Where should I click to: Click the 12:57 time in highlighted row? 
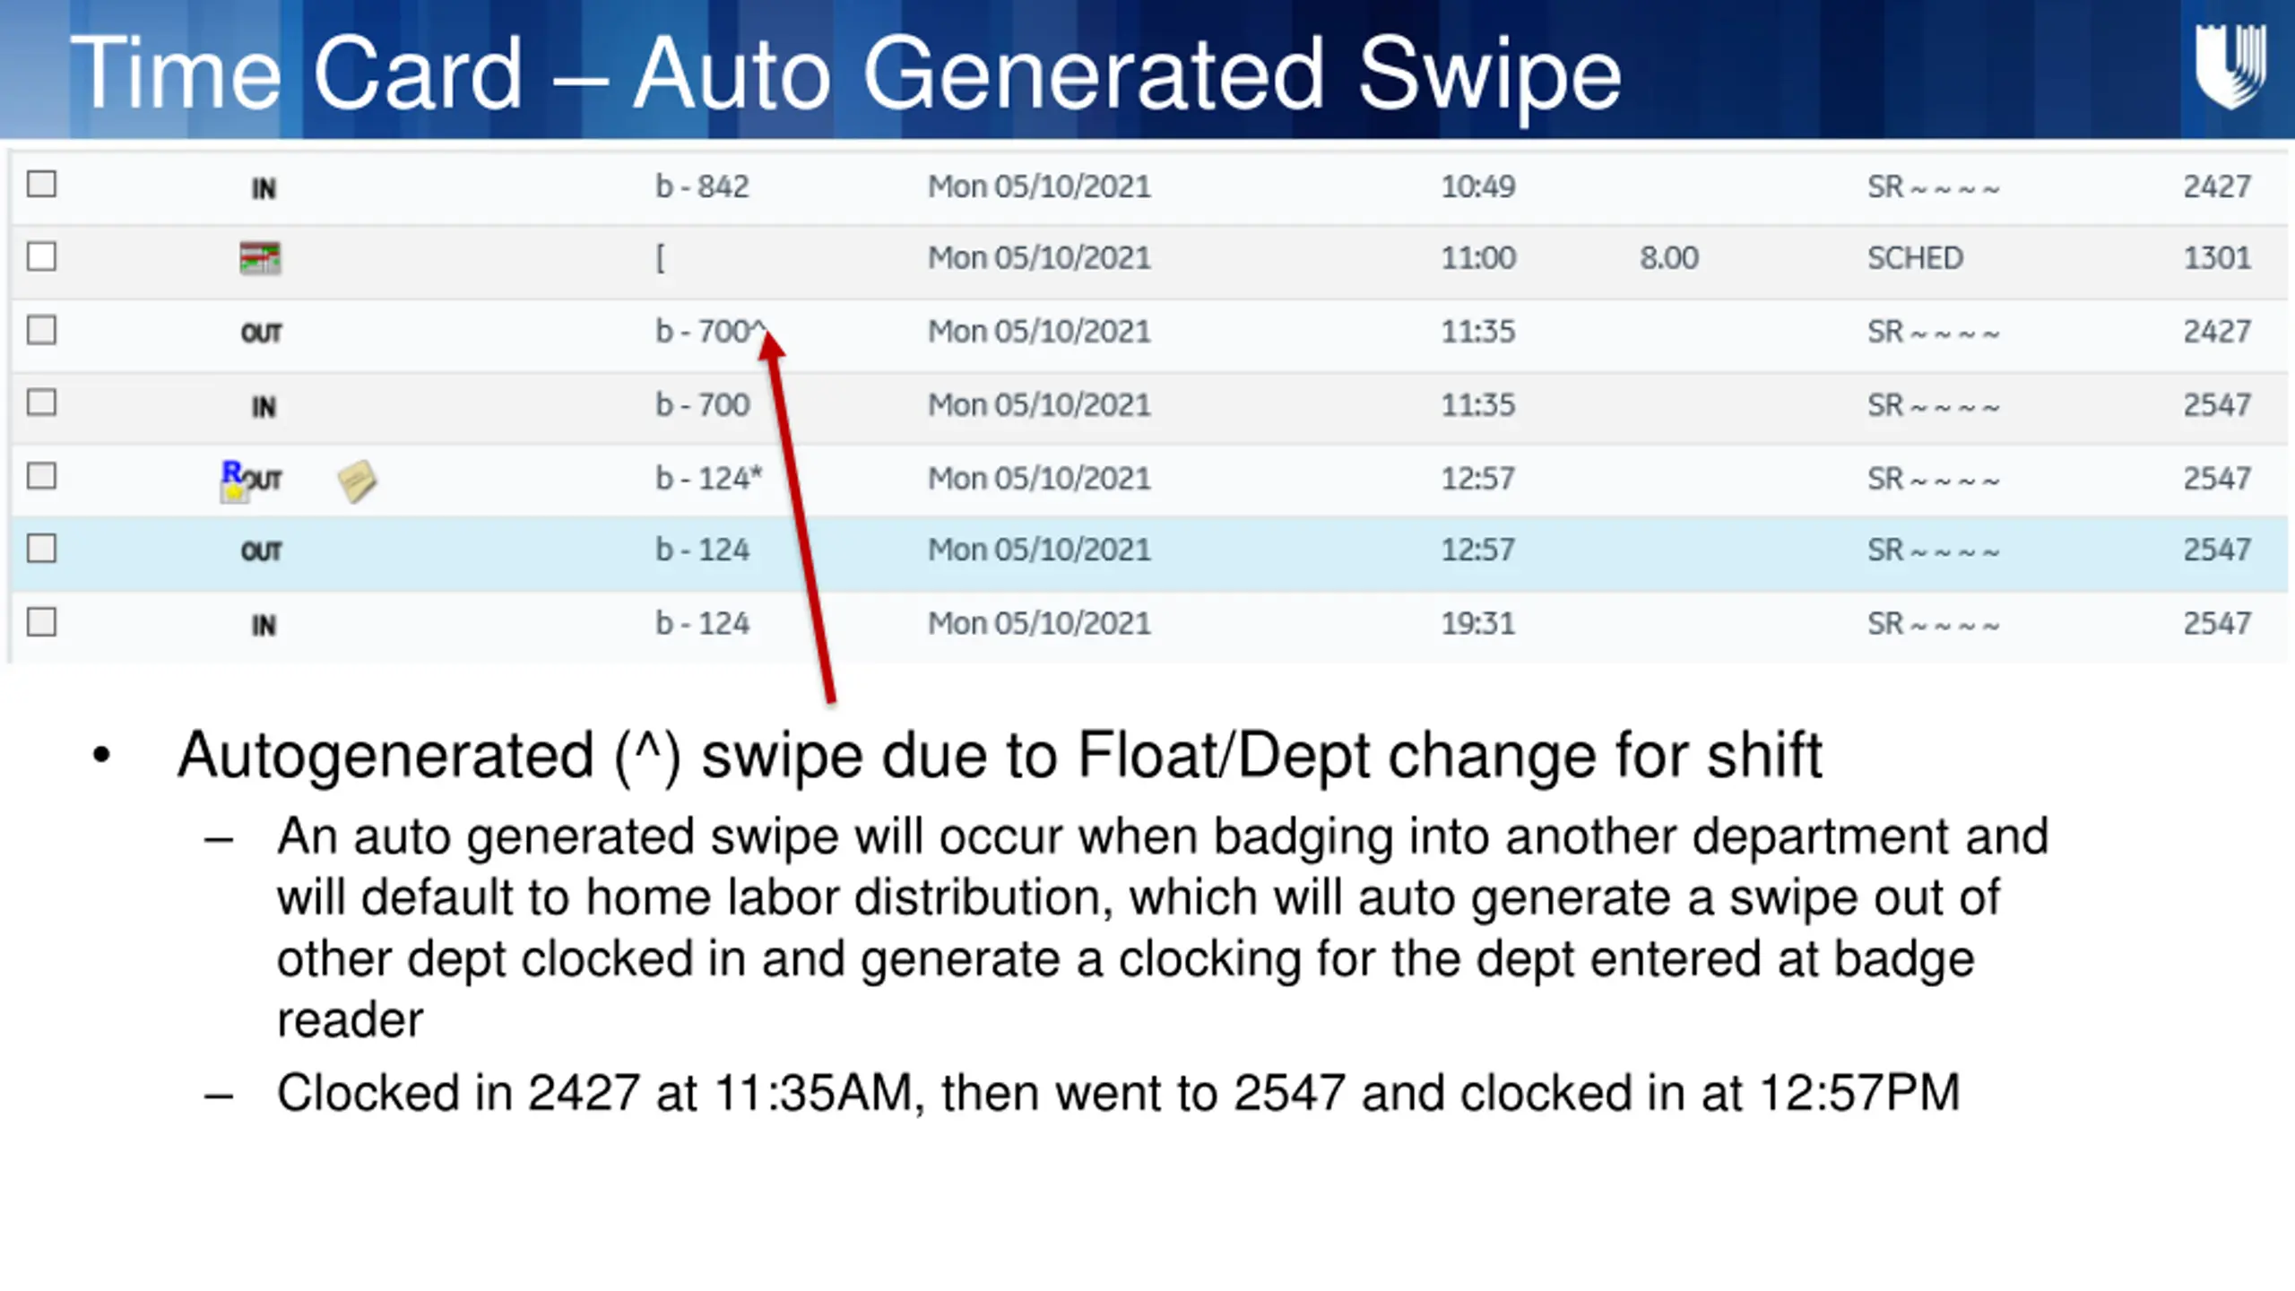click(1477, 550)
